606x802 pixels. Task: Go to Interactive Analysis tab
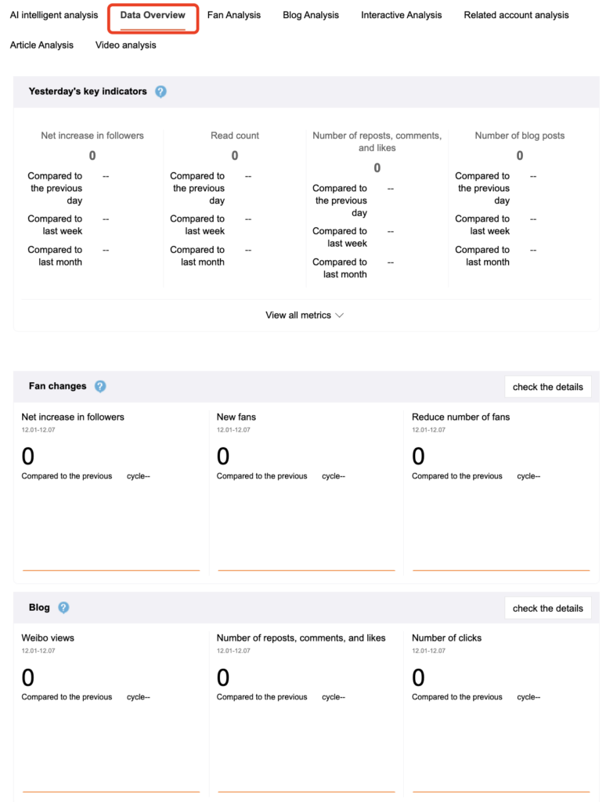pyautogui.click(x=401, y=15)
